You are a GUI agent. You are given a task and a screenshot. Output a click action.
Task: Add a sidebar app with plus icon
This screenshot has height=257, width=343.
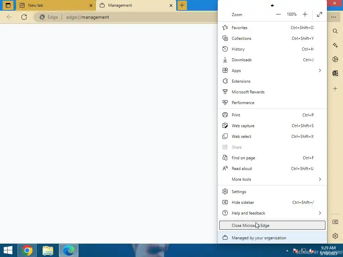point(335,88)
